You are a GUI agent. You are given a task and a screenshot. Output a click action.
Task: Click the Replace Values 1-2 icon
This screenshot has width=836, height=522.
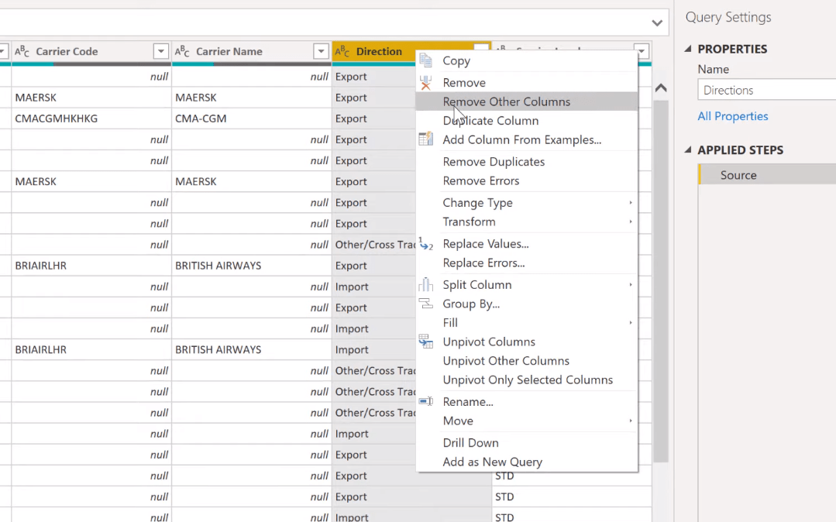[425, 244]
